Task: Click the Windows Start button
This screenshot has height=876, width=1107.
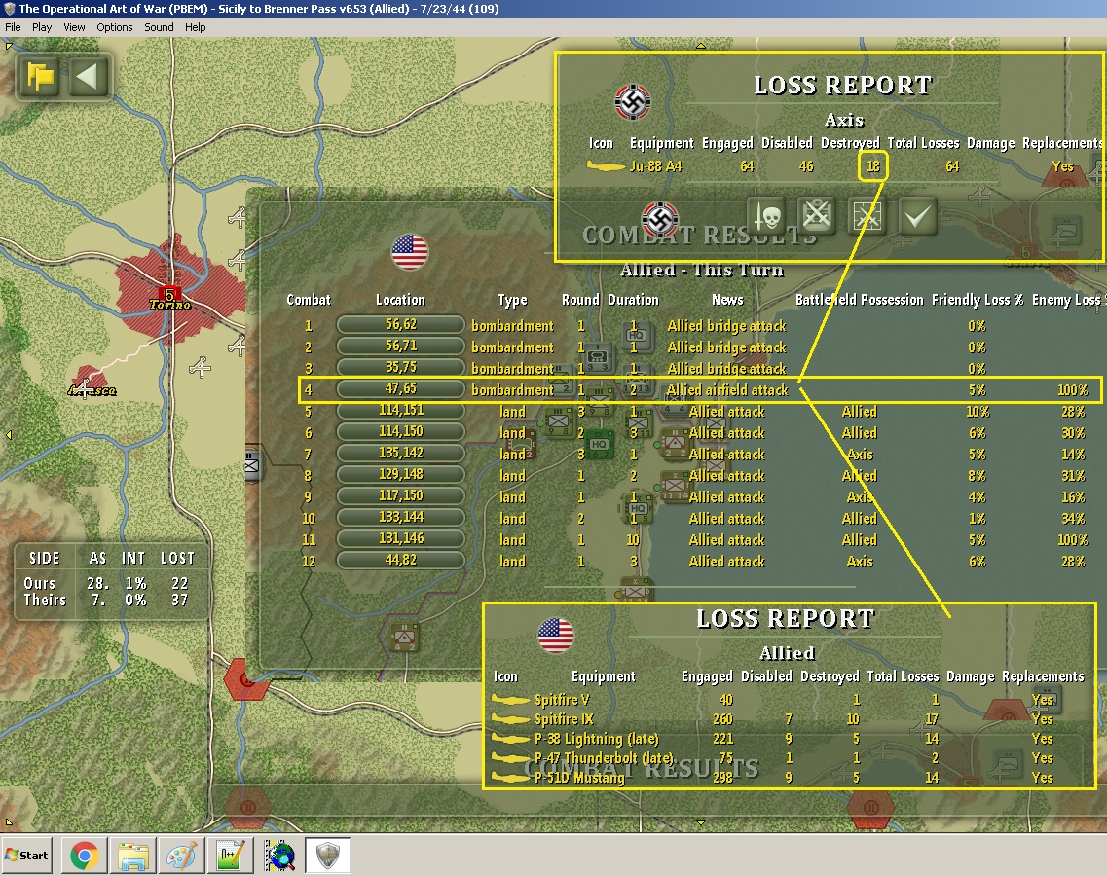Action: (x=27, y=856)
